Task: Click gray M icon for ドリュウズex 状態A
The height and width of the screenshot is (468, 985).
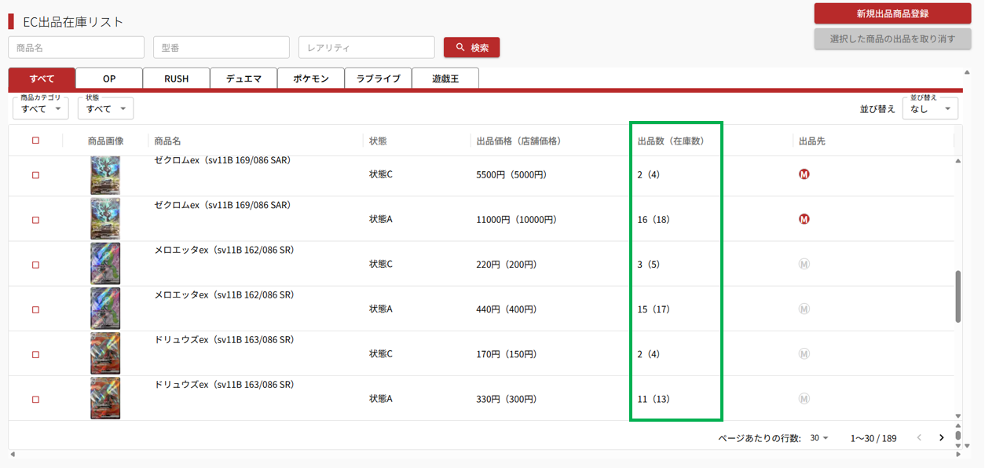Action: pos(804,399)
